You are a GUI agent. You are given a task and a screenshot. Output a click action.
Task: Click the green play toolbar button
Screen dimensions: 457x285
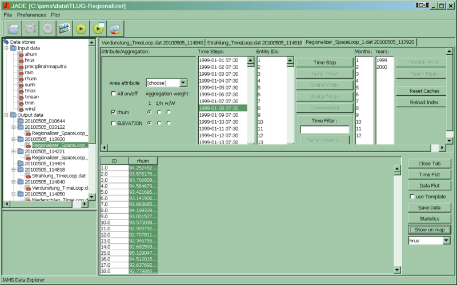[82, 27]
